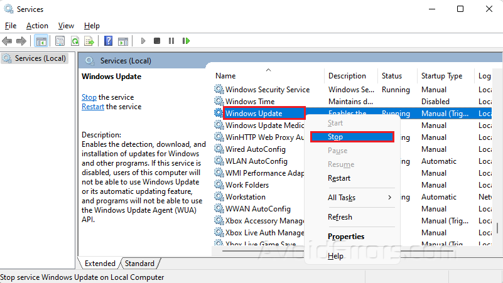Choose Restart in the context menu
Viewport: 503px width, 283px height.
(339, 178)
